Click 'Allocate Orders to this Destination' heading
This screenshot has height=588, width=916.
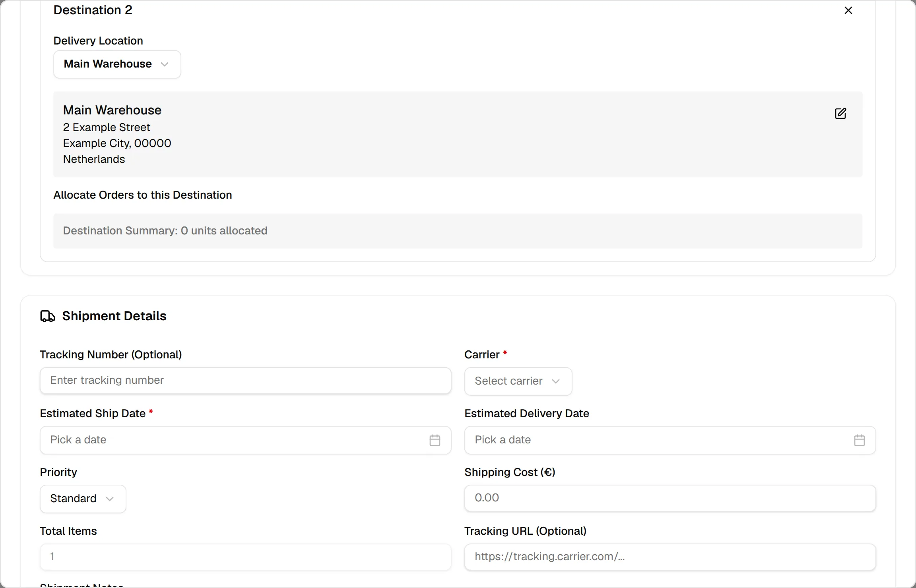click(143, 195)
